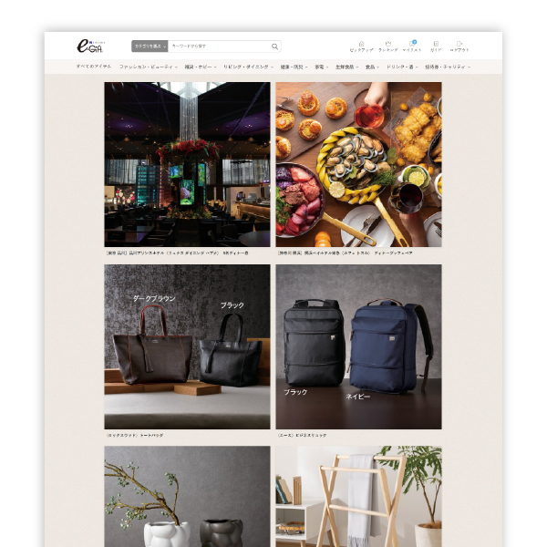Select すべてのアイテム in navigation bar
The height and width of the screenshot is (547, 547).
pyautogui.click(x=94, y=67)
